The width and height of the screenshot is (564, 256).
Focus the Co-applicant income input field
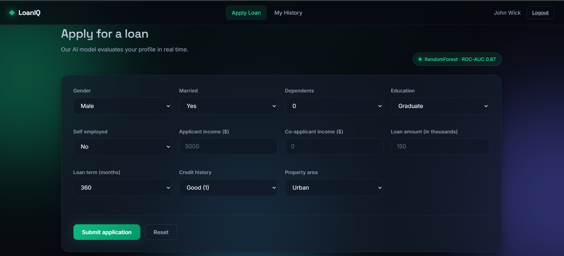tap(334, 146)
